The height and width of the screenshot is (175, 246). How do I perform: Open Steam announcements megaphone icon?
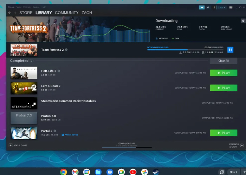[202, 7]
